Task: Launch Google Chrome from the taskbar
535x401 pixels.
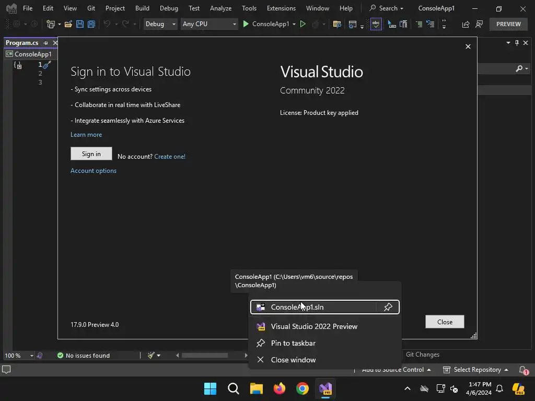Action: pos(303,388)
